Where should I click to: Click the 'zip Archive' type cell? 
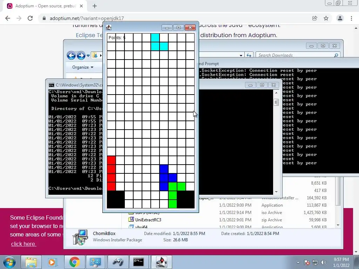point(272,220)
